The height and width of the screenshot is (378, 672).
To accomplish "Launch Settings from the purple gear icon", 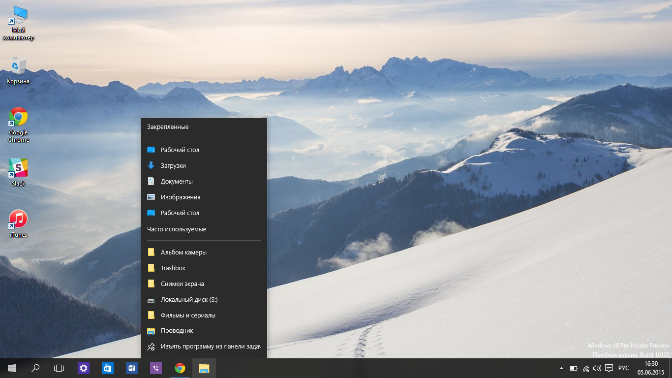I will pyautogui.click(x=84, y=368).
